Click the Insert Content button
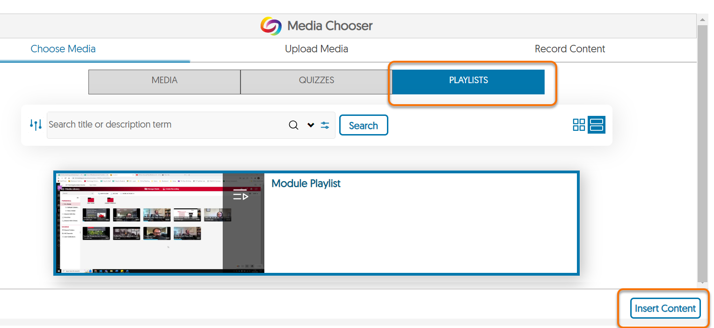714x328 pixels. click(x=665, y=308)
